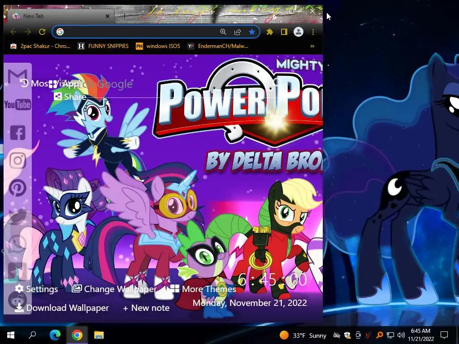Click the red slash tray icon
The image size is (459, 344).
(x=368, y=335)
